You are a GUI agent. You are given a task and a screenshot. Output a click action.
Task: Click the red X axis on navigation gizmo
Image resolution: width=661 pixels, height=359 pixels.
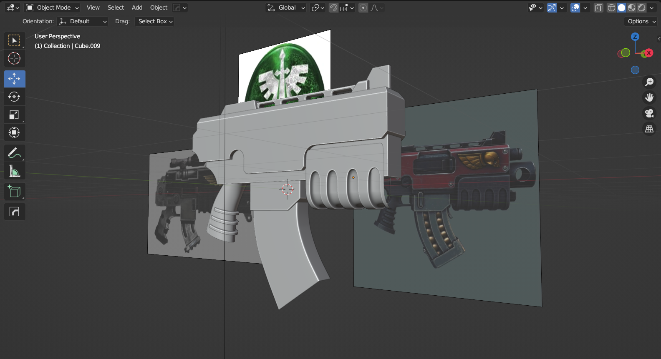click(649, 53)
